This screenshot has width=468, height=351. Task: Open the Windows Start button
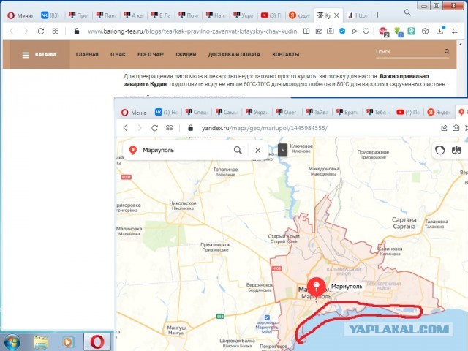12,342
